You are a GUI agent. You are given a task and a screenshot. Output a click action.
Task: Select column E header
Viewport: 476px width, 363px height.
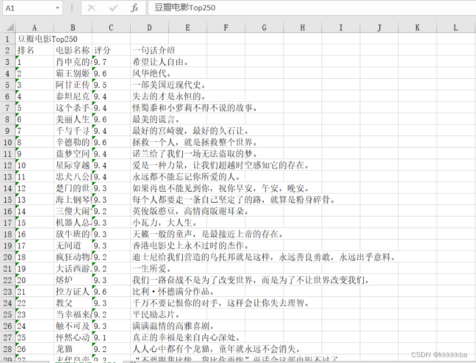(187, 28)
